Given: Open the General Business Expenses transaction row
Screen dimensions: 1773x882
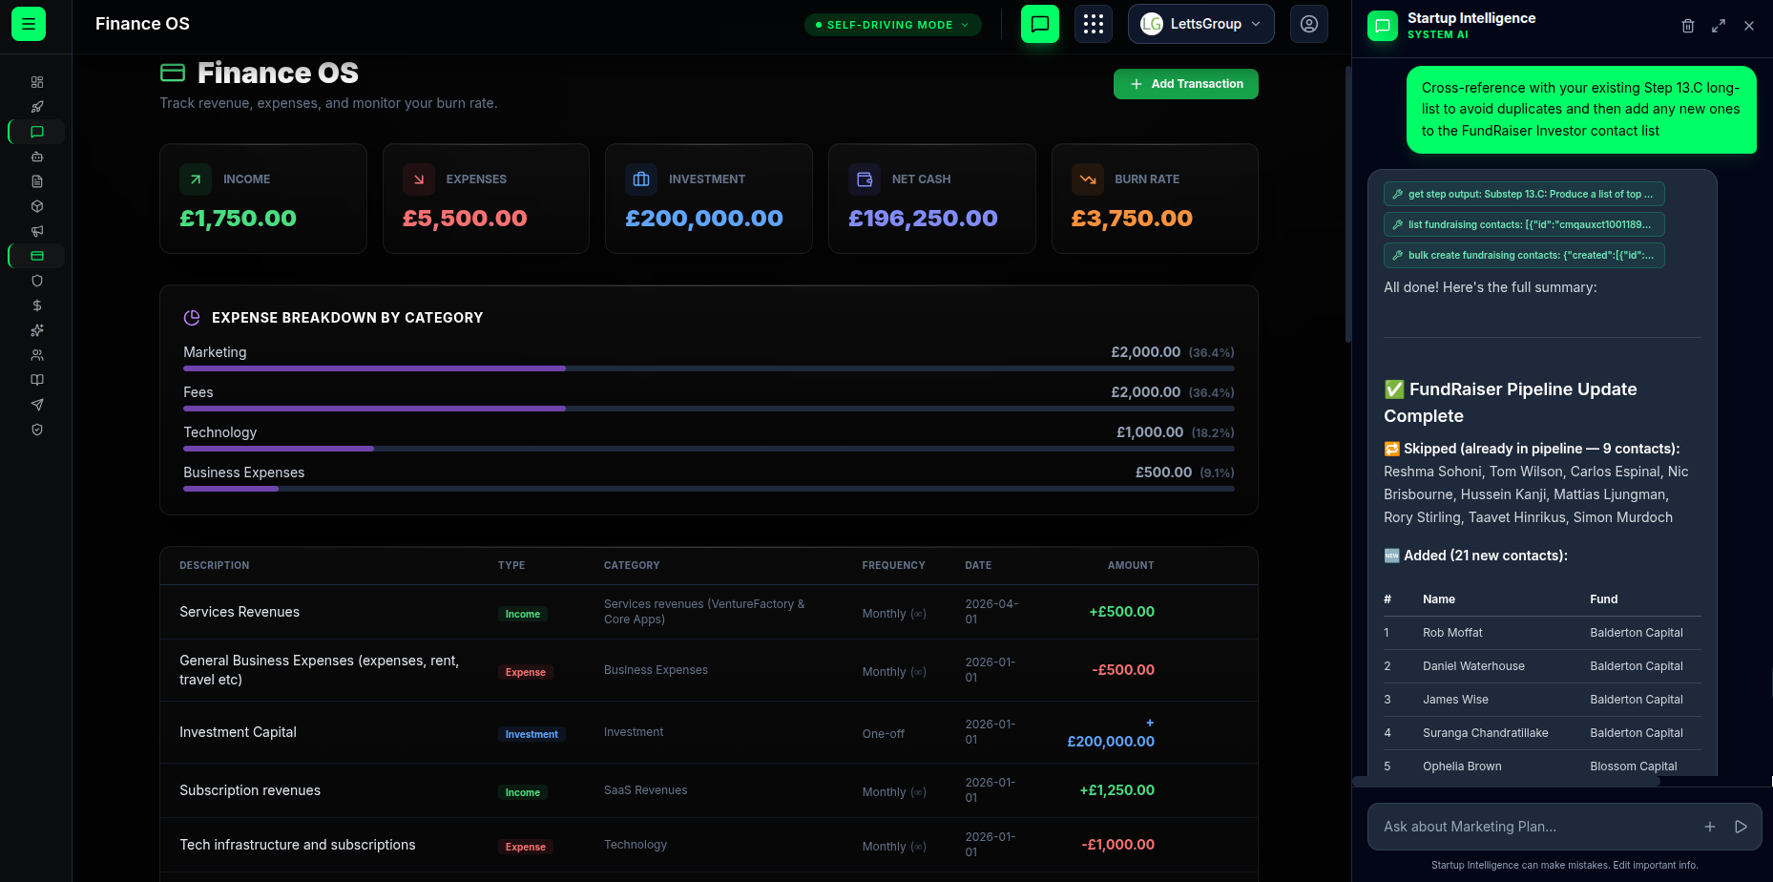Looking at the screenshot, I should [x=709, y=670].
